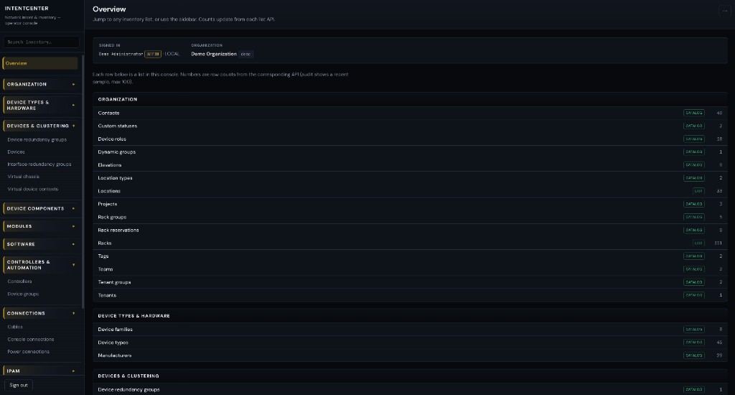Screen dimensions: 735x395
Task: Open Cables under Connections
Action: click(x=15, y=327)
